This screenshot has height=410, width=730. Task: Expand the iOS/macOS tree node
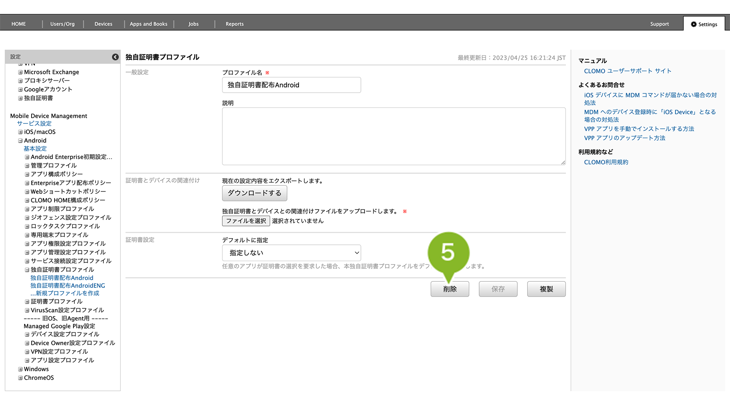[20, 132]
